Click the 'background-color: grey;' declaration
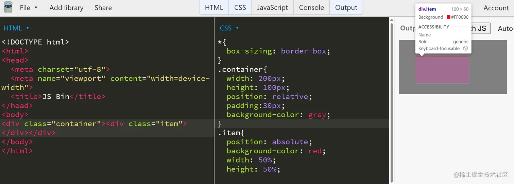This screenshot has width=514, height=184. coord(278,115)
